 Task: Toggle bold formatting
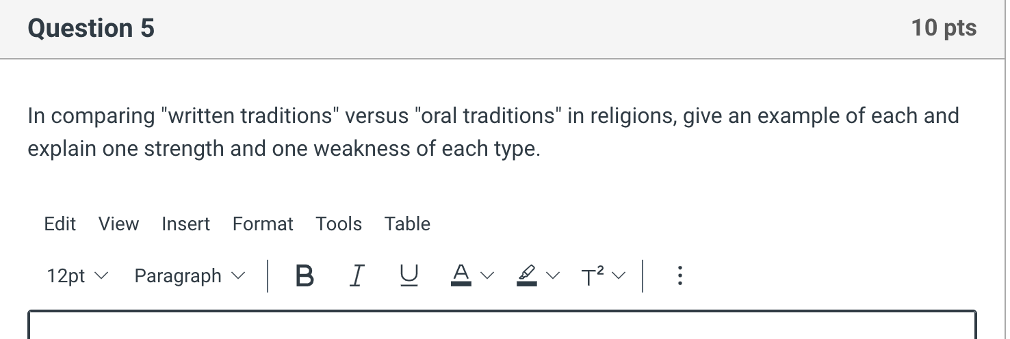[x=305, y=276]
